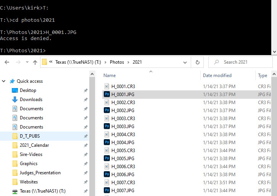
Task: Open the Websites folder
Action: (x=29, y=182)
